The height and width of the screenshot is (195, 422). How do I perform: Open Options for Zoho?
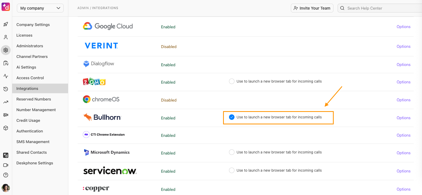403,82
